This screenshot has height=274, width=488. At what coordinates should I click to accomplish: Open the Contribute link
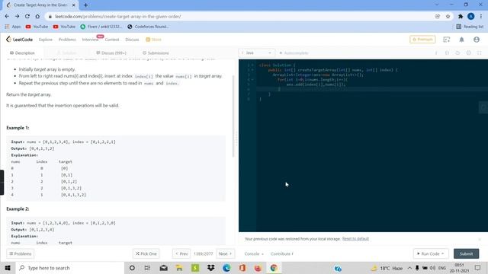281,253
